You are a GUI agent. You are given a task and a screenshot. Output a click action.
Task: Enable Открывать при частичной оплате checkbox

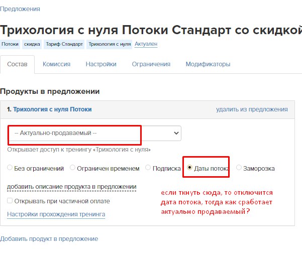[x=10, y=201]
